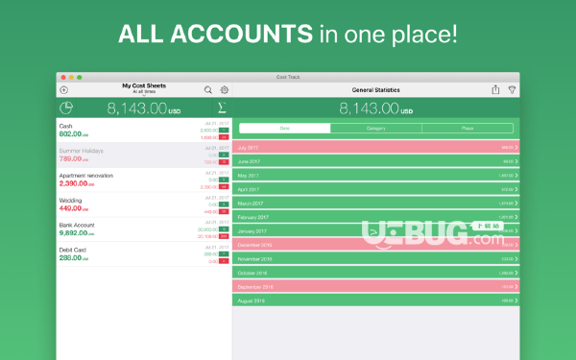Open the January 2017 row
This screenshot has width=576, height=360.
375,231
